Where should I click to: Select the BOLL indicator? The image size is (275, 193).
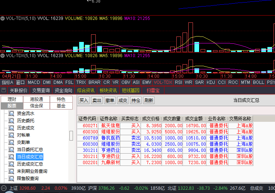[258, 82]
